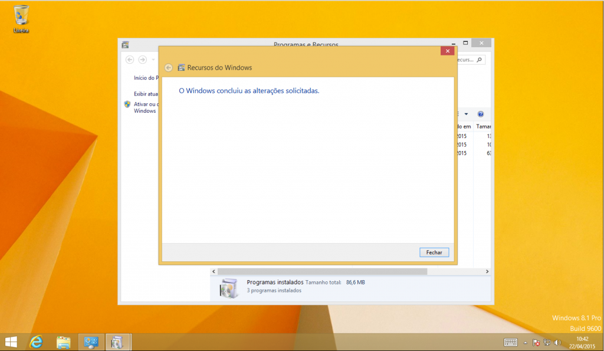Screen dimensions: 604x351
Task: Open the Start button
Action: [x=11, y=342]
